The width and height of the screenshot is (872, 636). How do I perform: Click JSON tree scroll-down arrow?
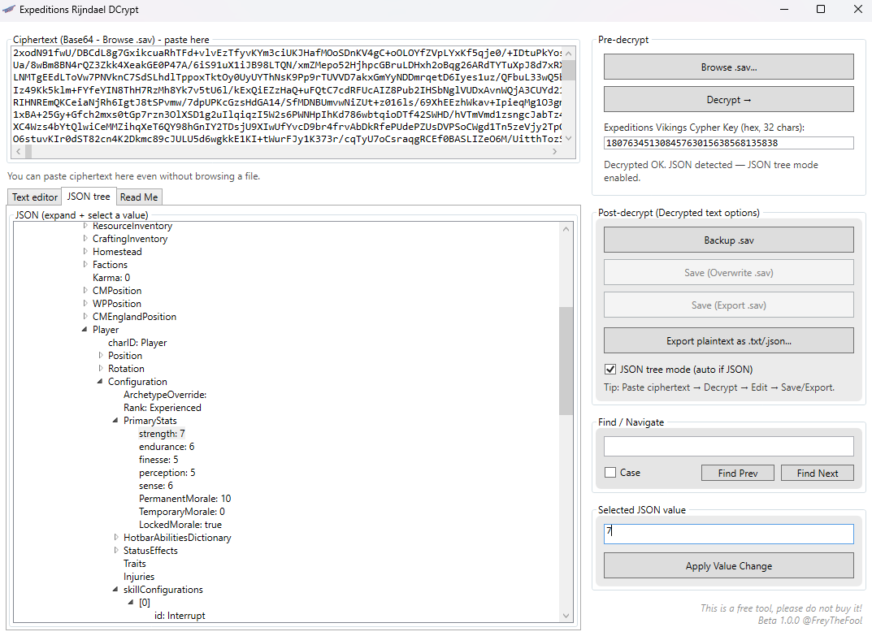pyautogui.click(x=566, y=616)
